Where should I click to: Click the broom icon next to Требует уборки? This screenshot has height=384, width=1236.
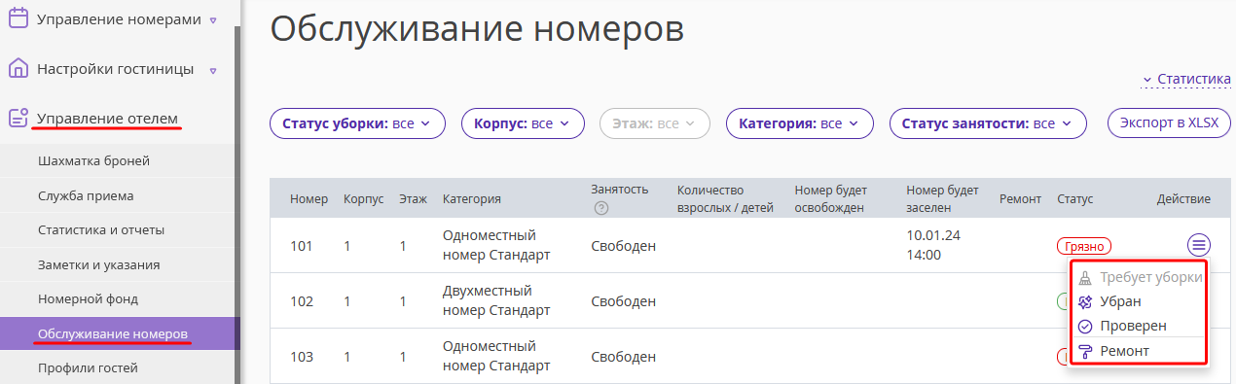1085,277
